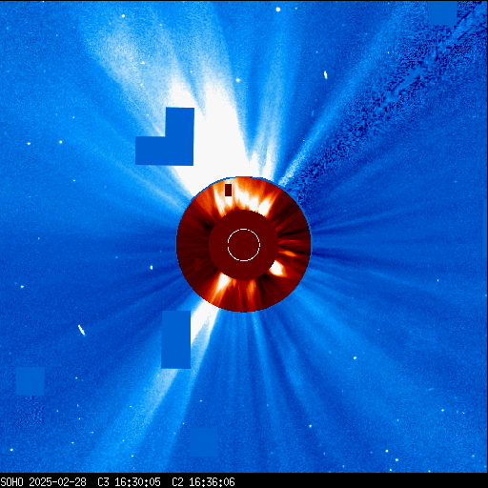Click the blue square block in top-right corner
Image resolution: width=488 pixels, height=488 pixels.
pyautogui.click(x=443, y=12)
